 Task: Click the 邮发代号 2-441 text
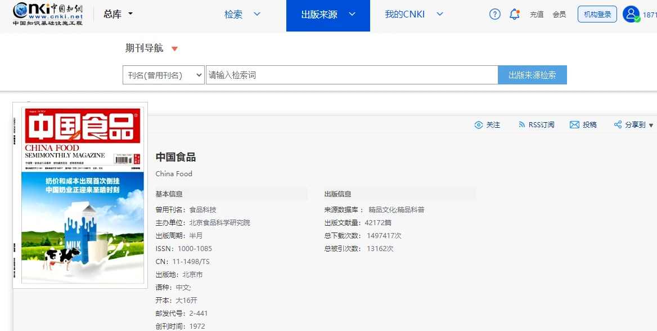click(182, 314)
